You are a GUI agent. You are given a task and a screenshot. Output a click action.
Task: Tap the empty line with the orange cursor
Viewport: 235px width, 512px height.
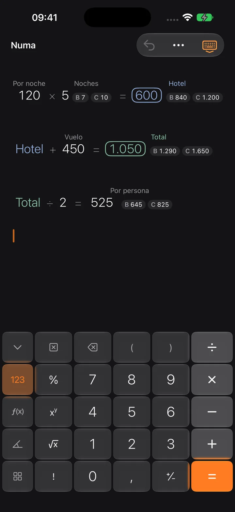(x=117, y=236)
